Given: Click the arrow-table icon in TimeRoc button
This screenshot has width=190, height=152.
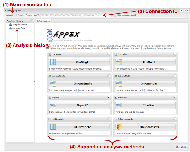Looking at the screenshot, I should 119,105.
